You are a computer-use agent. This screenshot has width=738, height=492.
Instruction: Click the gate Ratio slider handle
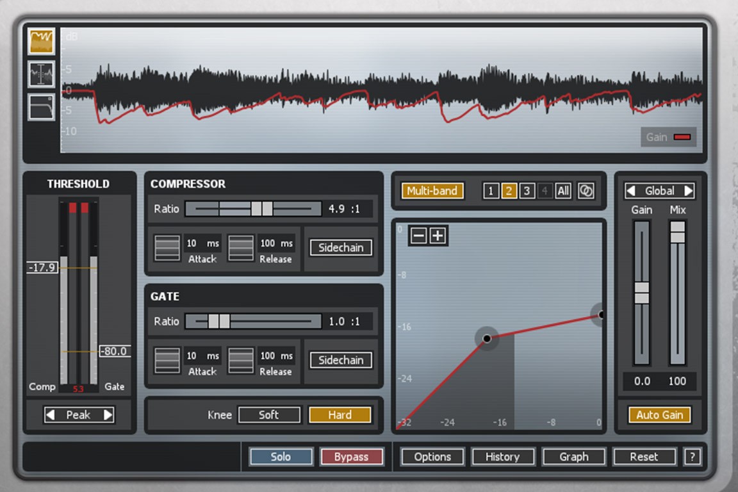click(x=219, y=321)
